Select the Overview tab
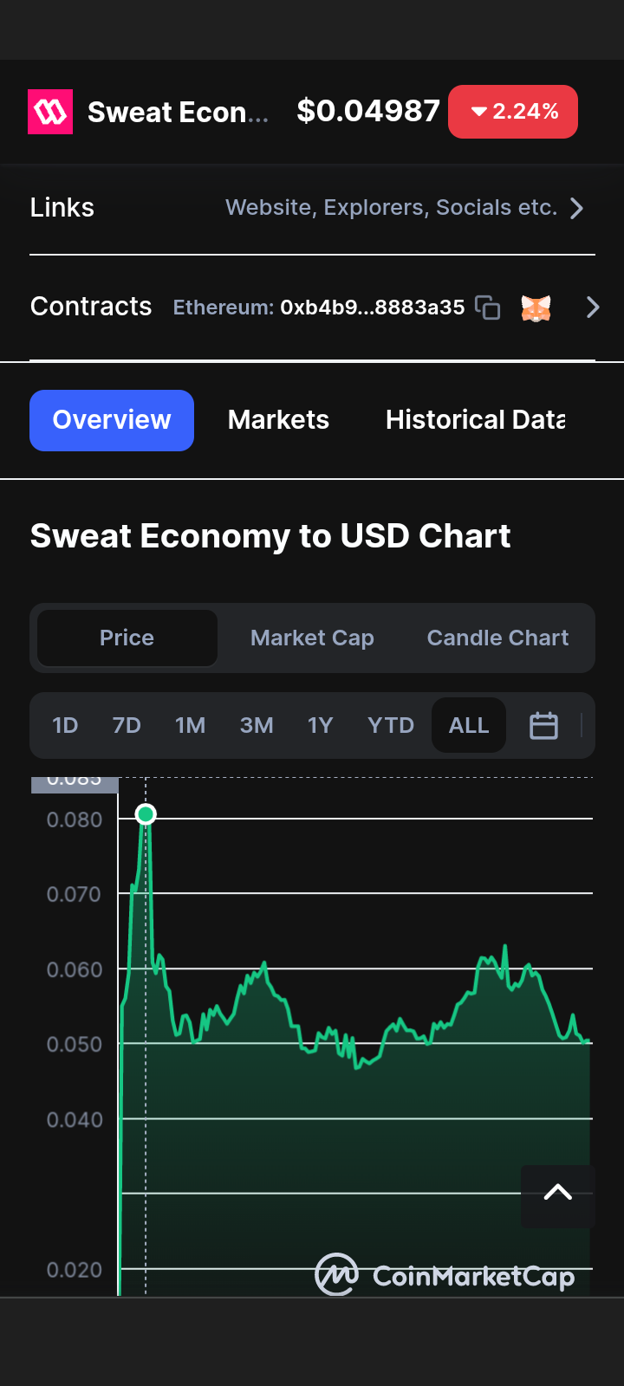This screenshot has width=624, height=1386. coord(112,420)
